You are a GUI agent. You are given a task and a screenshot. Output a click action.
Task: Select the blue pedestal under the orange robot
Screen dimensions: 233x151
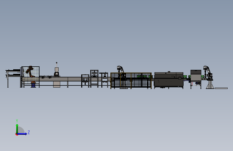pyautogui.click(x=33, y=85)
